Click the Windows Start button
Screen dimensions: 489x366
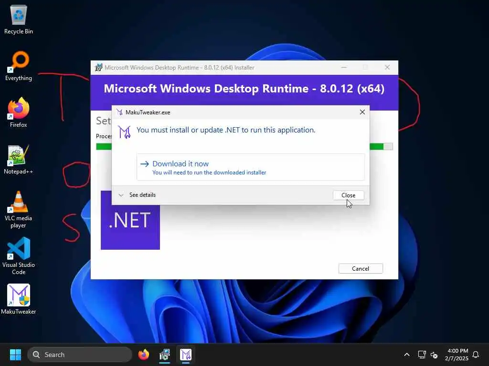(x=15, y=355)
